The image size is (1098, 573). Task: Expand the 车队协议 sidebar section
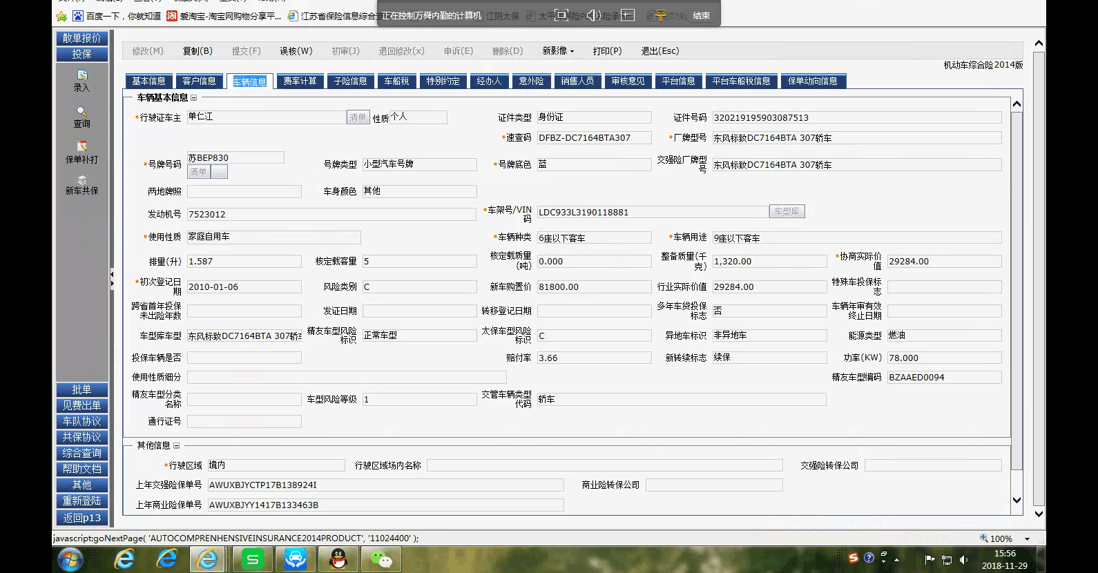point(82,421)
